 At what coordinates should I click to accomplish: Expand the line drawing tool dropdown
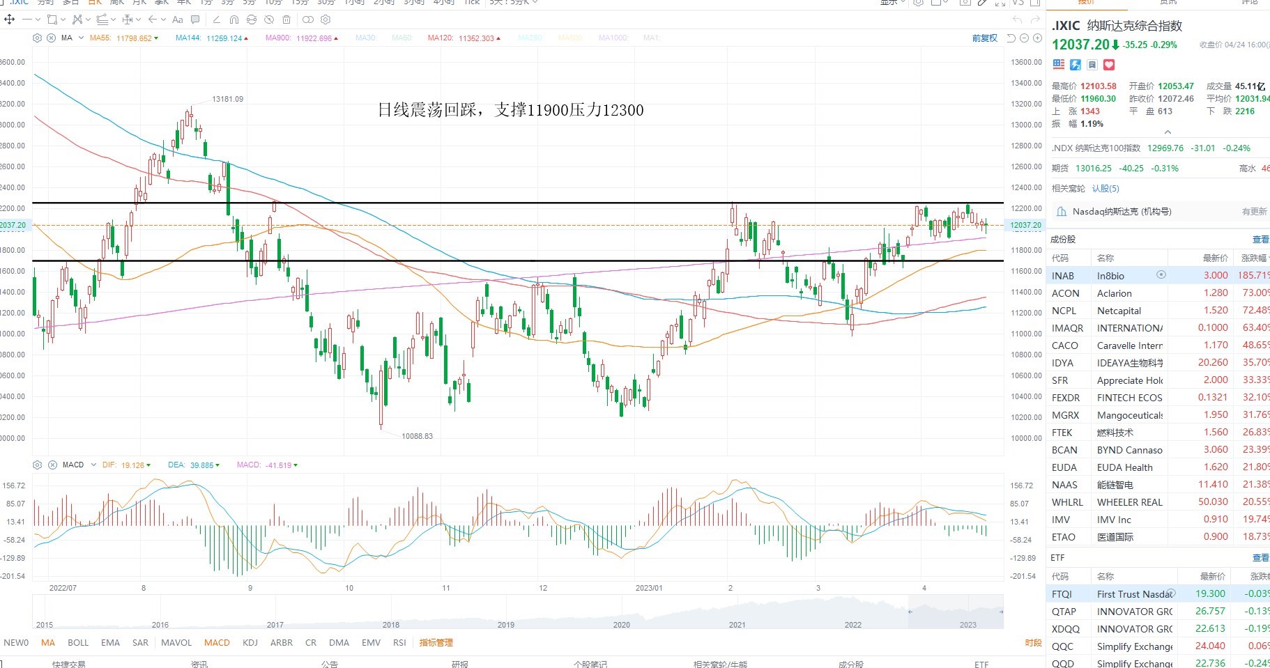38,20
